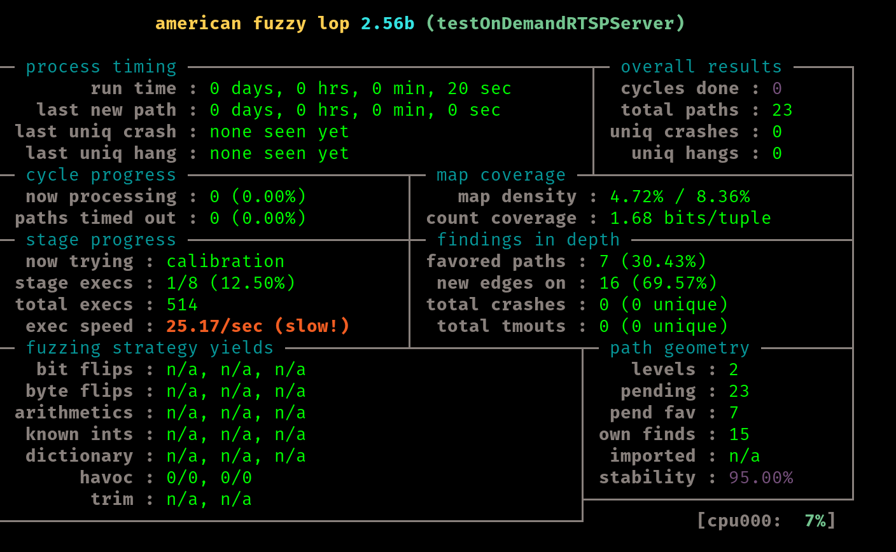
Task: Click the favored paths value 7 (30.43%)
Action: [652, 261]
